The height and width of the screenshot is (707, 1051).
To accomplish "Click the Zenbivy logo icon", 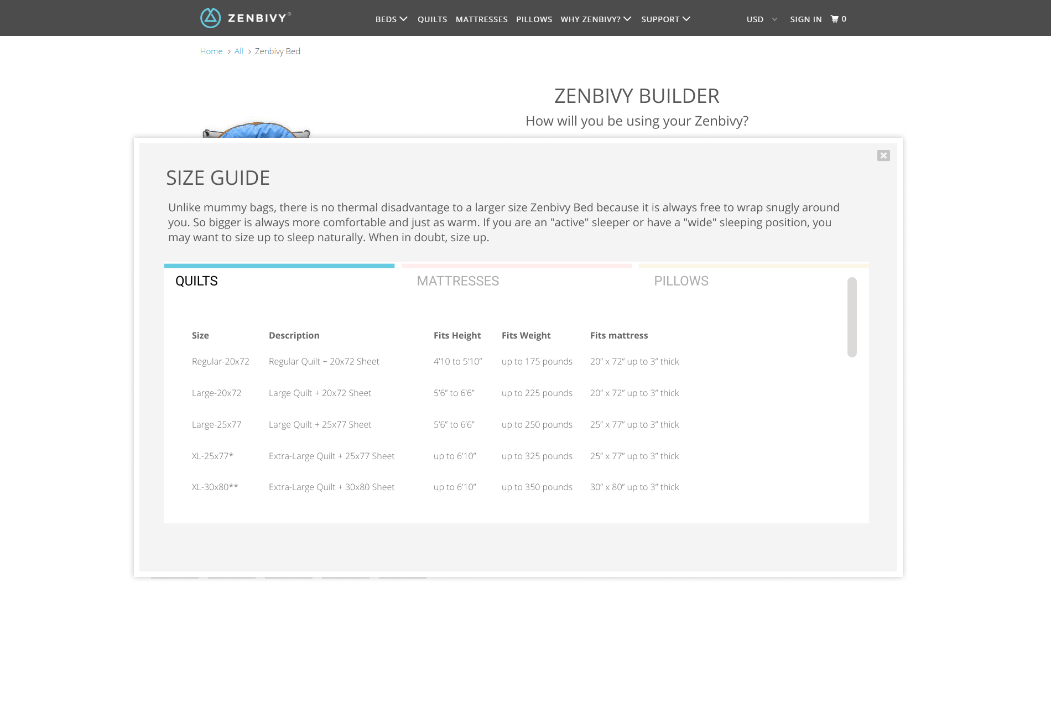I will click(x=210, y=18).
